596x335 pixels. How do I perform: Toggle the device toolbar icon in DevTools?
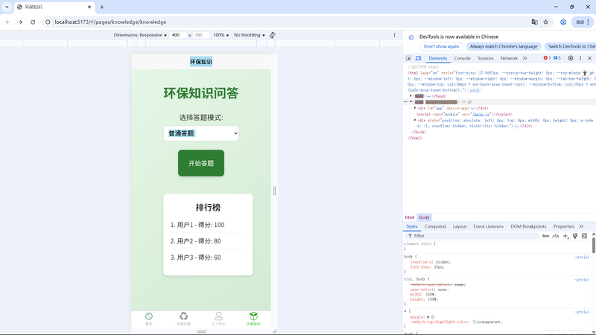tap(418, 58)
